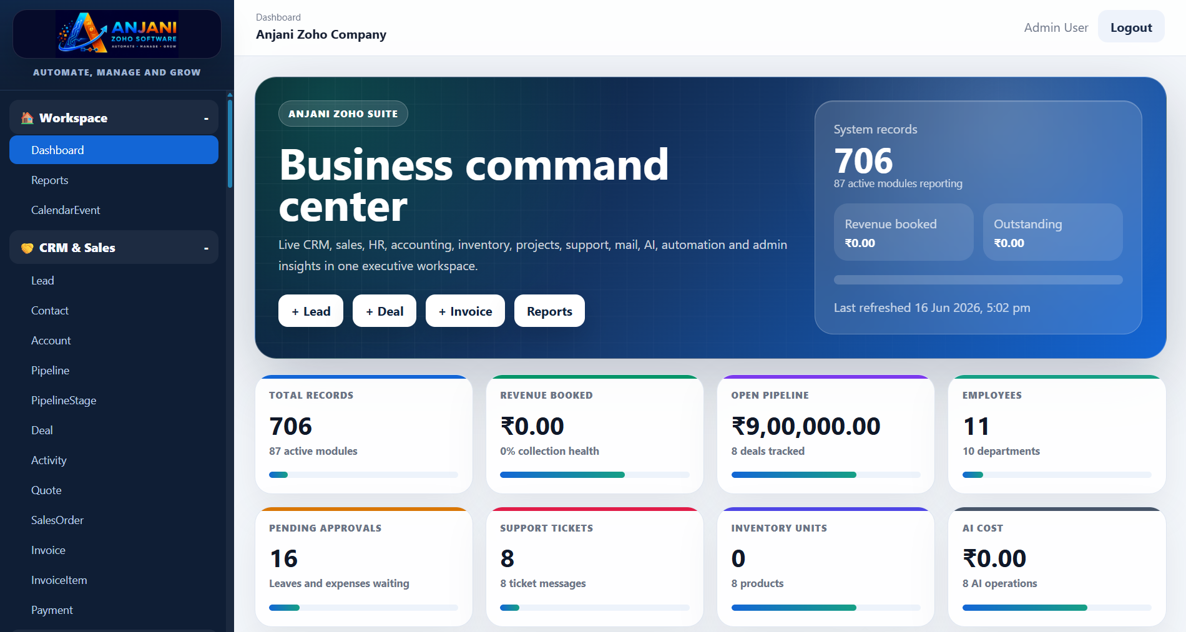
Task: Open Reports in the sidebar
Action: coord(114,180)
